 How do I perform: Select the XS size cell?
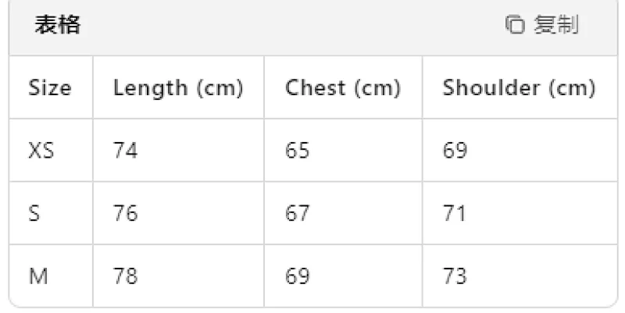tap(41, 151)
